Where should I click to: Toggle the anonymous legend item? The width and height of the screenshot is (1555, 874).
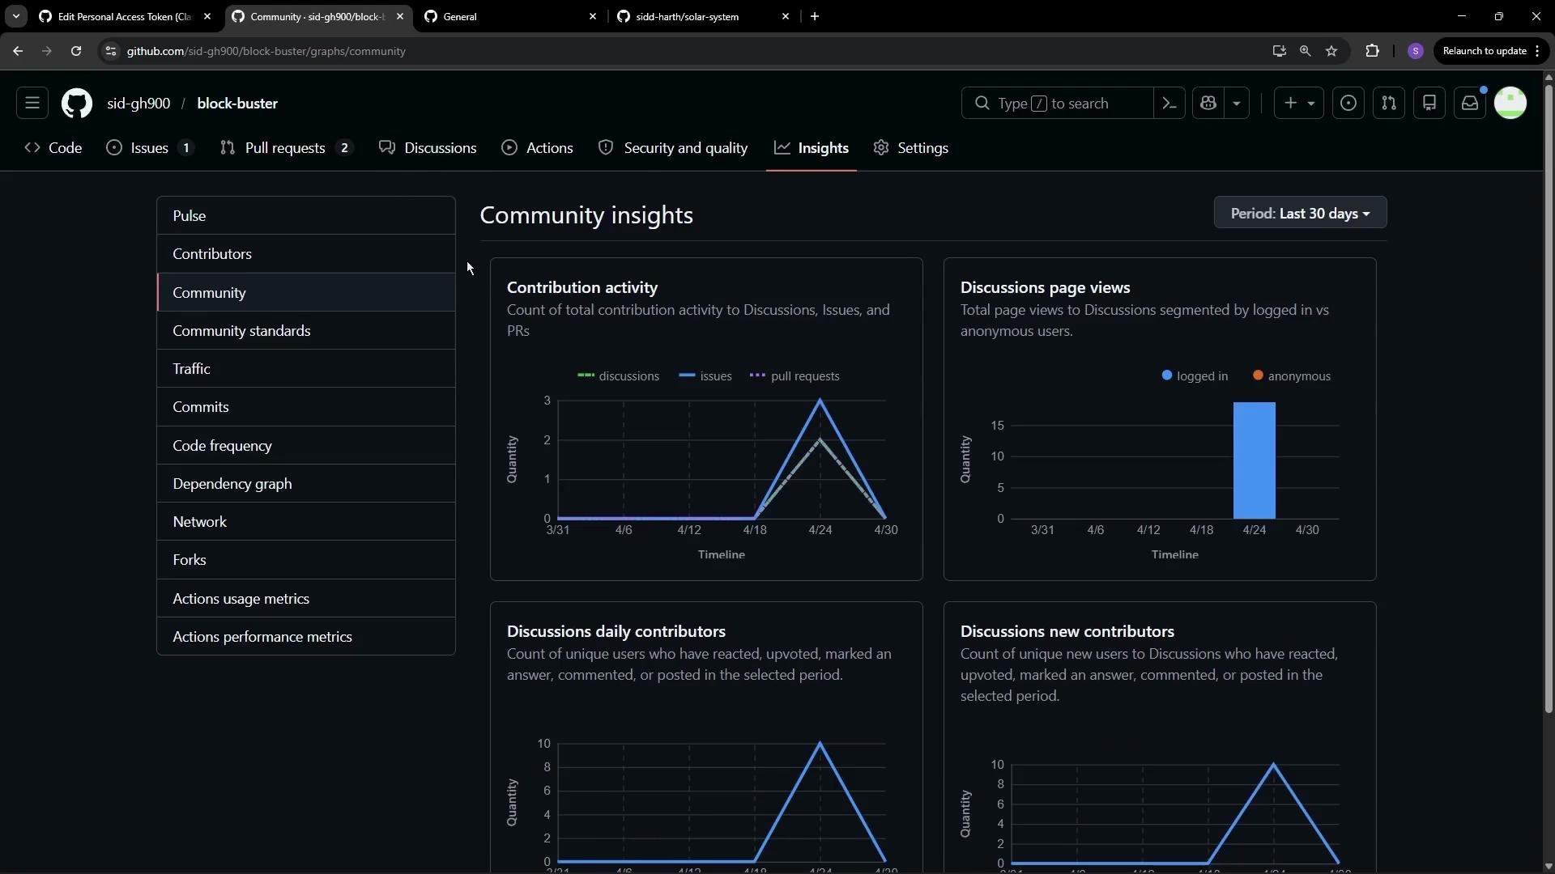click(1292, 376)
